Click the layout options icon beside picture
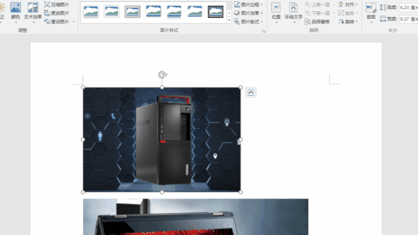This screenshot has width=418, height=235. 251,92
